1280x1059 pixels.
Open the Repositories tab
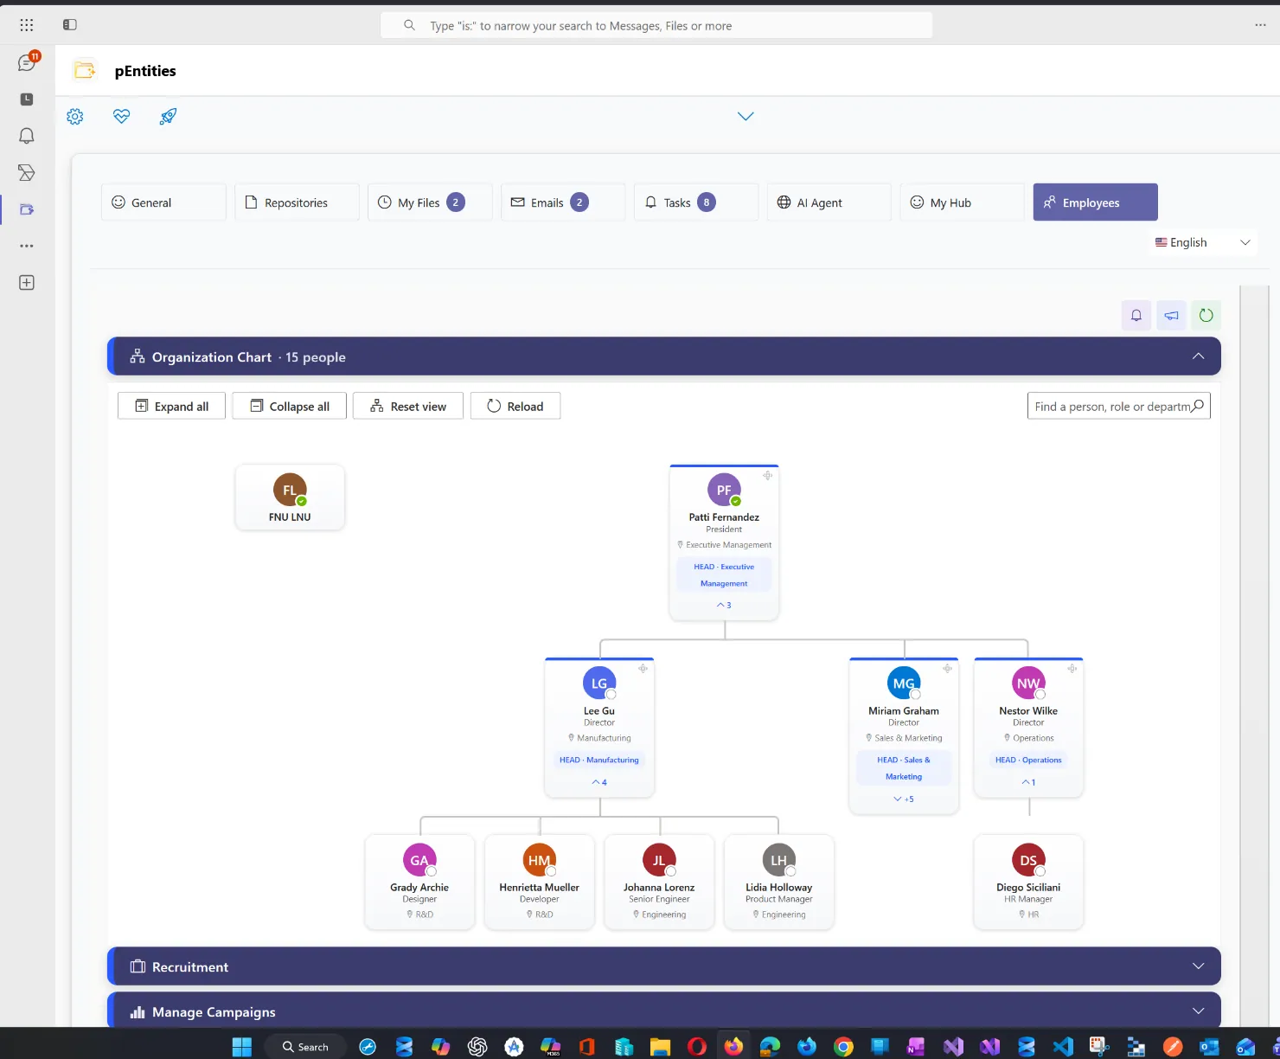click(297, 202)
